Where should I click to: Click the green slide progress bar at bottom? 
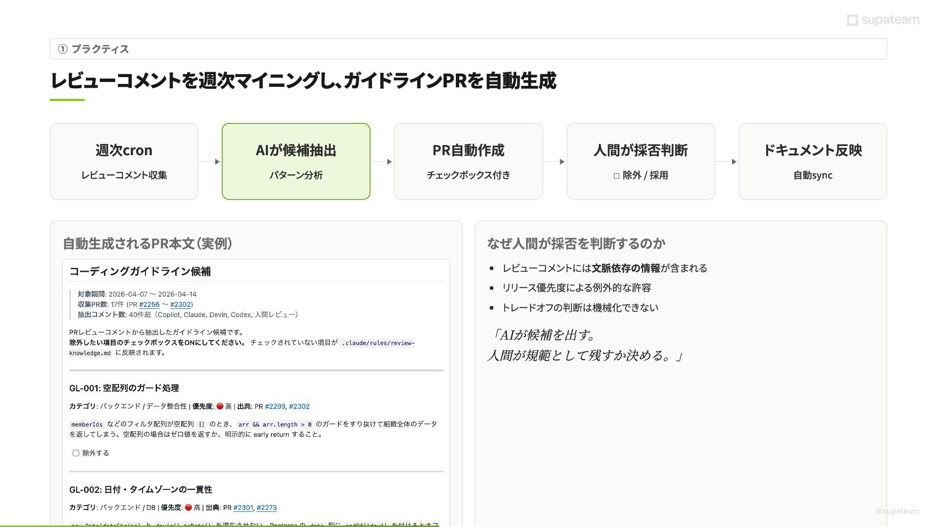220,526
